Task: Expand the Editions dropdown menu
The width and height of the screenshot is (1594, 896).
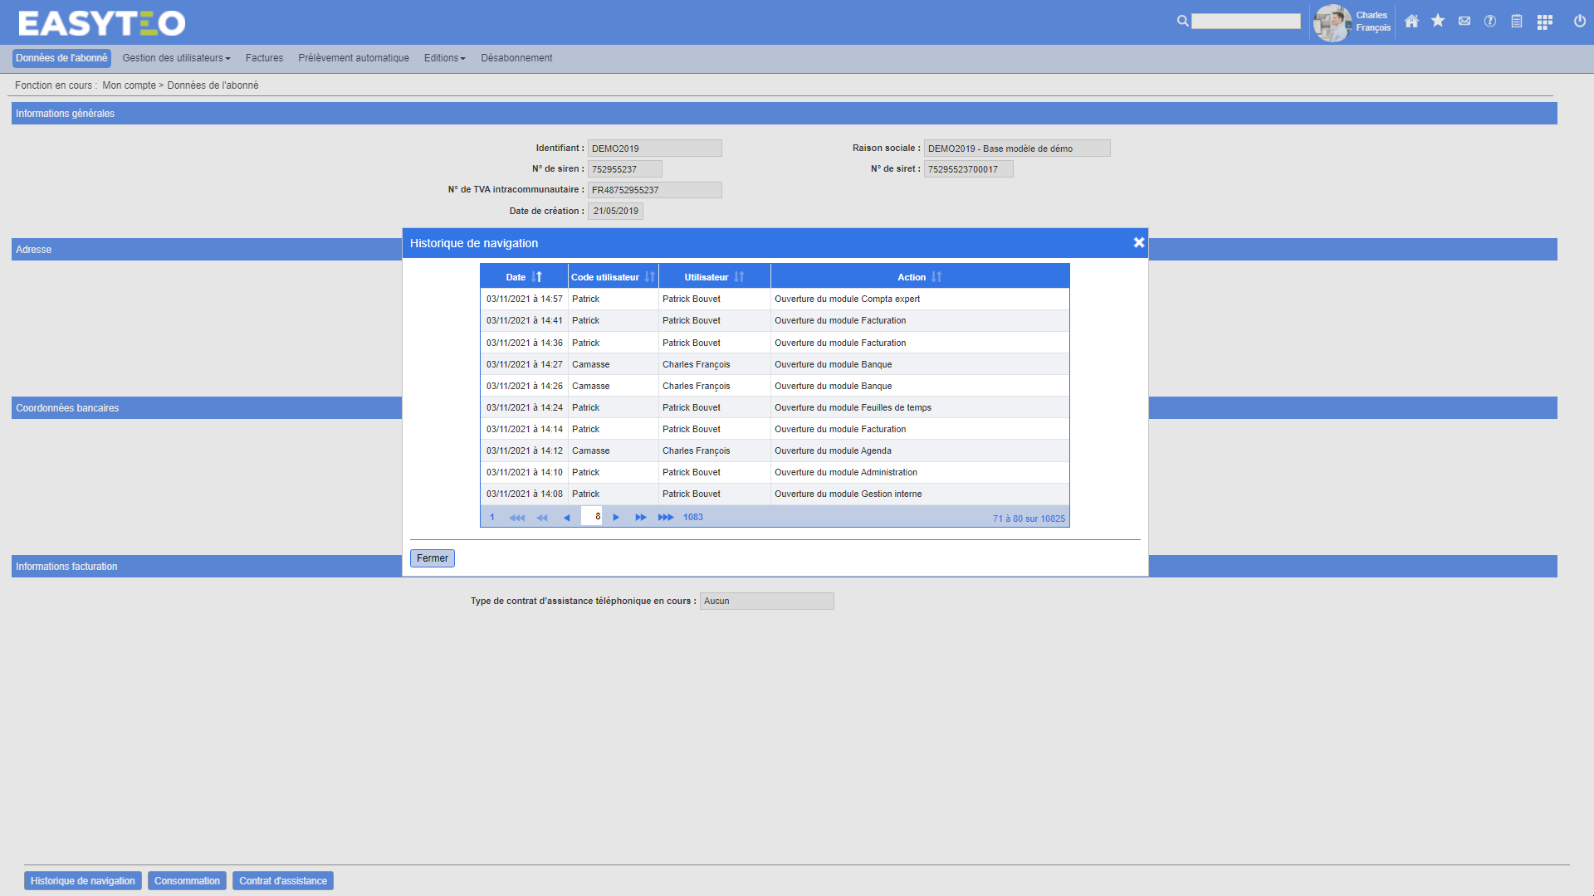Action: pos(444,58)
